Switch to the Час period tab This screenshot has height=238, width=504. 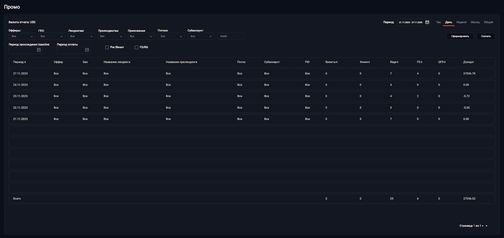pos(438,22)
